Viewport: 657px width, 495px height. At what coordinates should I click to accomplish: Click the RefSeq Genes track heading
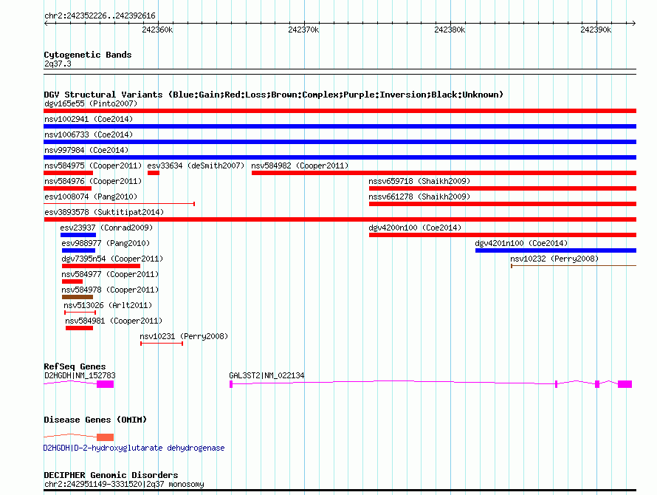(75, 366)
